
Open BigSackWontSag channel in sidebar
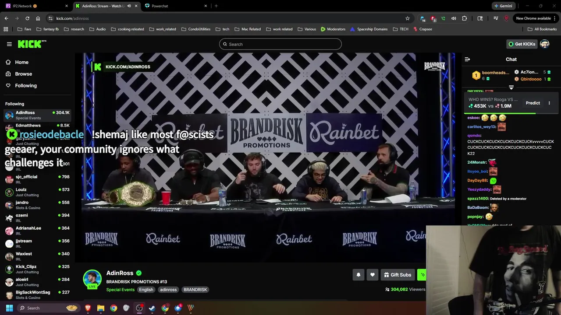37,294
